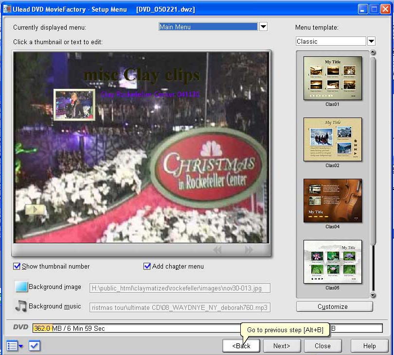Click the Background music note icon
Image resolution: width=394 pixels, height=355 pixels.
(x=21, y=306)
